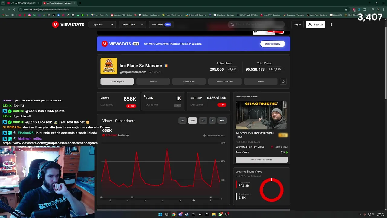The image size is (387, 218).
Task: Open the Xbox app from the taskbar
Action: coord(220,214)
